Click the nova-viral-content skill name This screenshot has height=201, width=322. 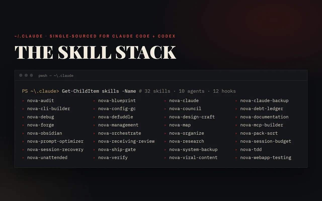193,158
